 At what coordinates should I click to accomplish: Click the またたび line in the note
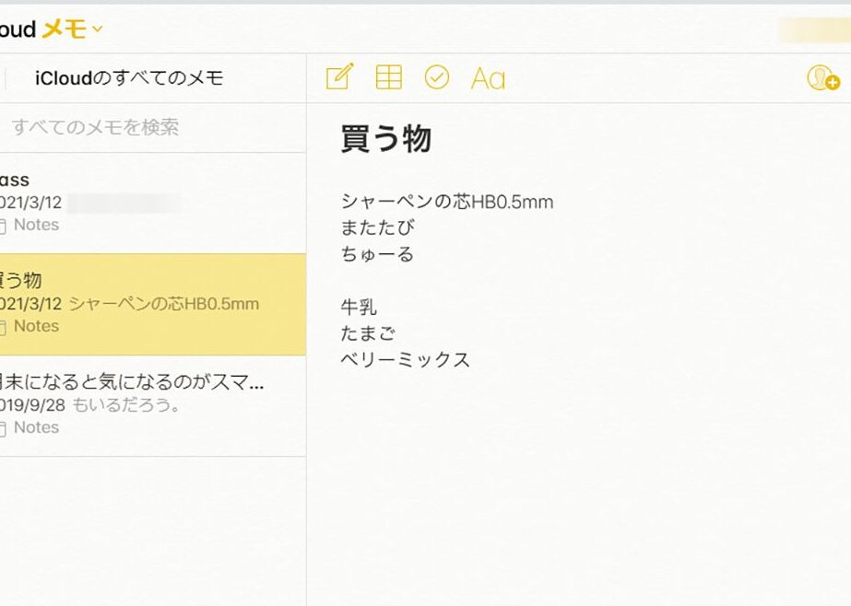click(x=377, y=227)
